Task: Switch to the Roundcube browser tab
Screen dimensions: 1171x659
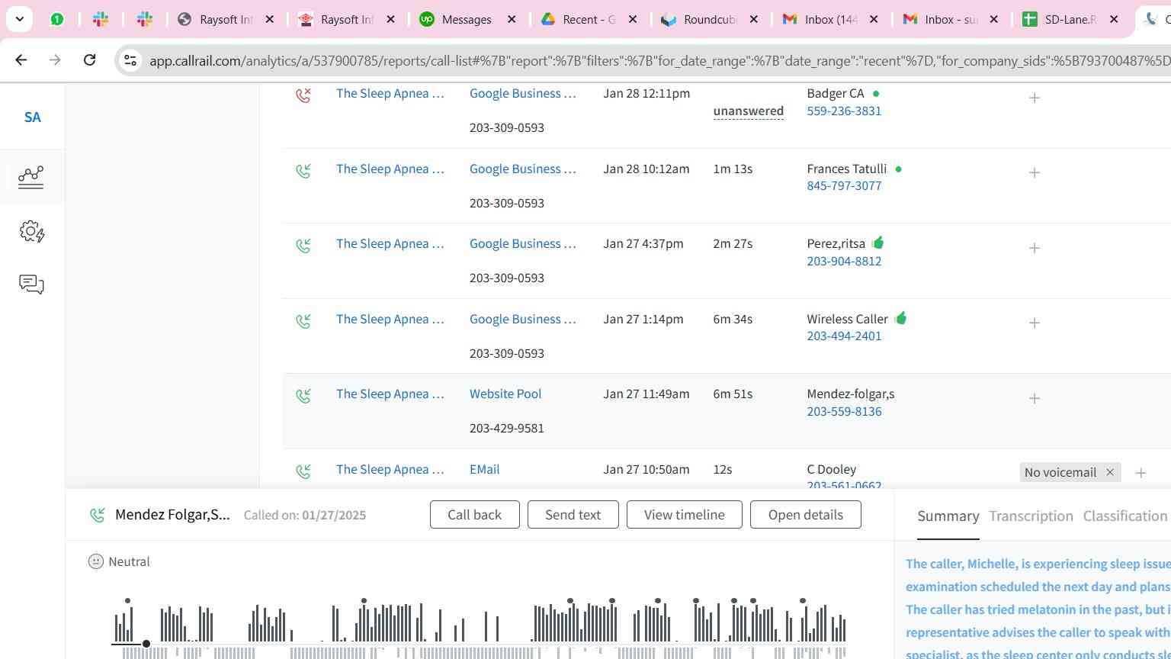Action: click(710, 20)
